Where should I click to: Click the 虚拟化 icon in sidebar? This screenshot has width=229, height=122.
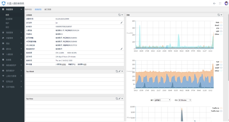(3, 49)
